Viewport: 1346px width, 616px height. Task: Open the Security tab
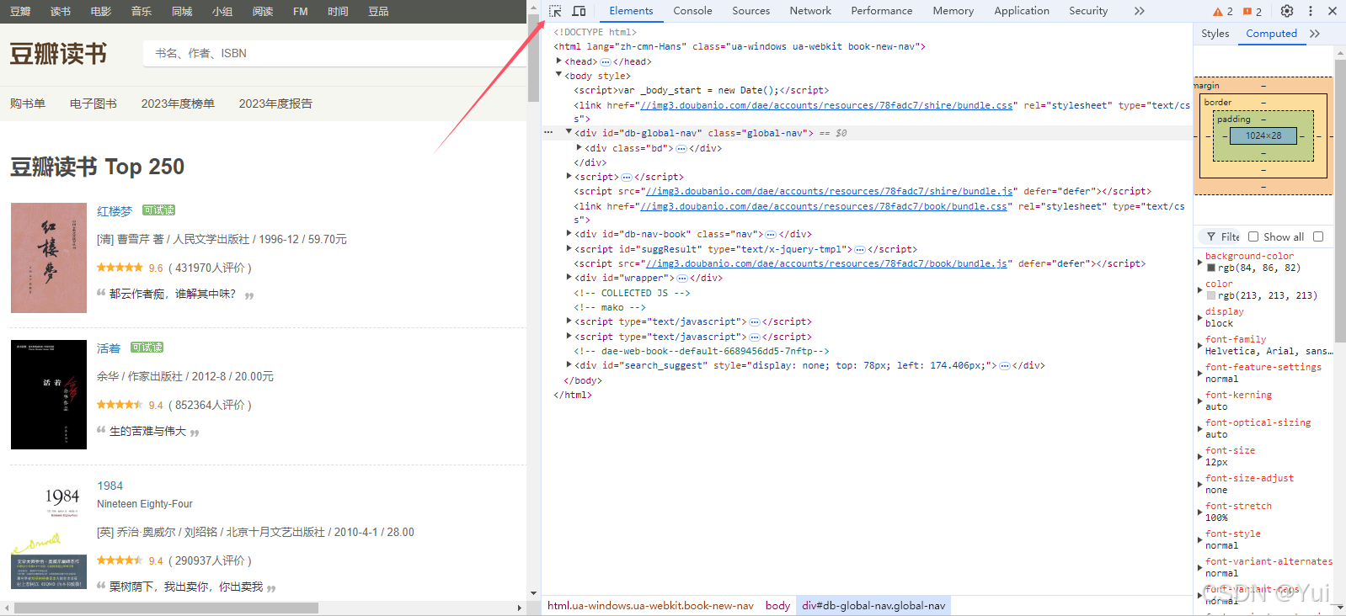point(1088,11)
